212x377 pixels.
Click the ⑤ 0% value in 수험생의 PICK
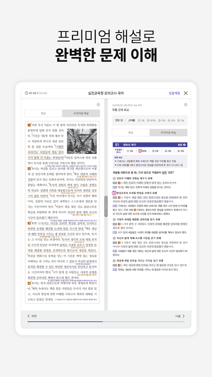(x=180, y=151)
